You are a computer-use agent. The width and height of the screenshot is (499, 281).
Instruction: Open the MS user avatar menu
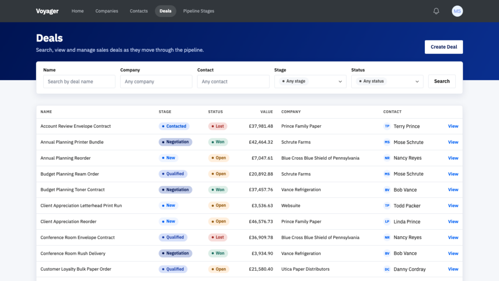457,11
